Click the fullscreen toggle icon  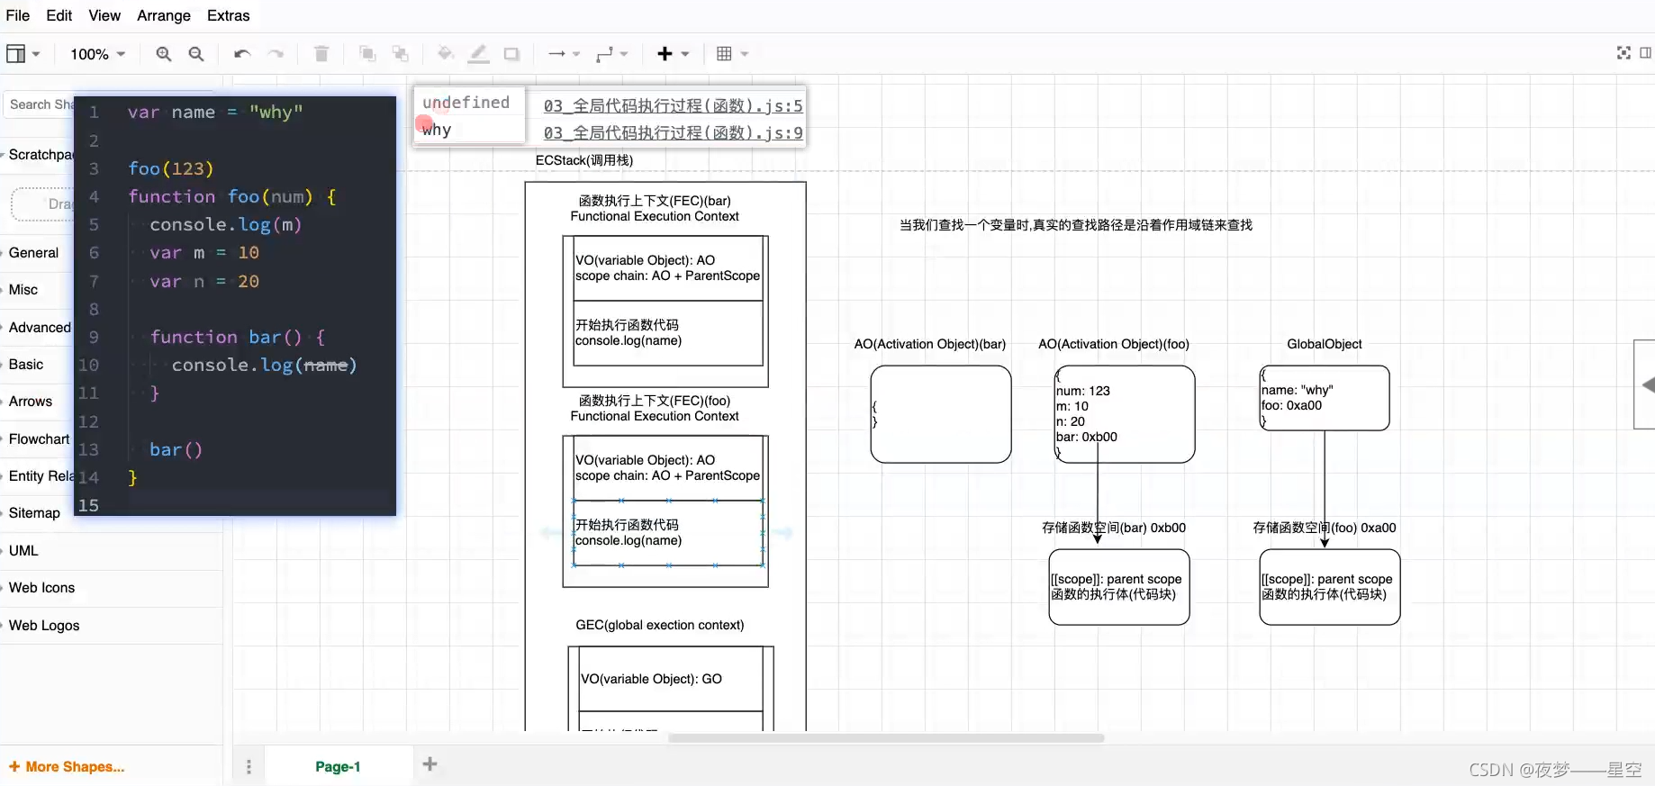pos(1623,53)
